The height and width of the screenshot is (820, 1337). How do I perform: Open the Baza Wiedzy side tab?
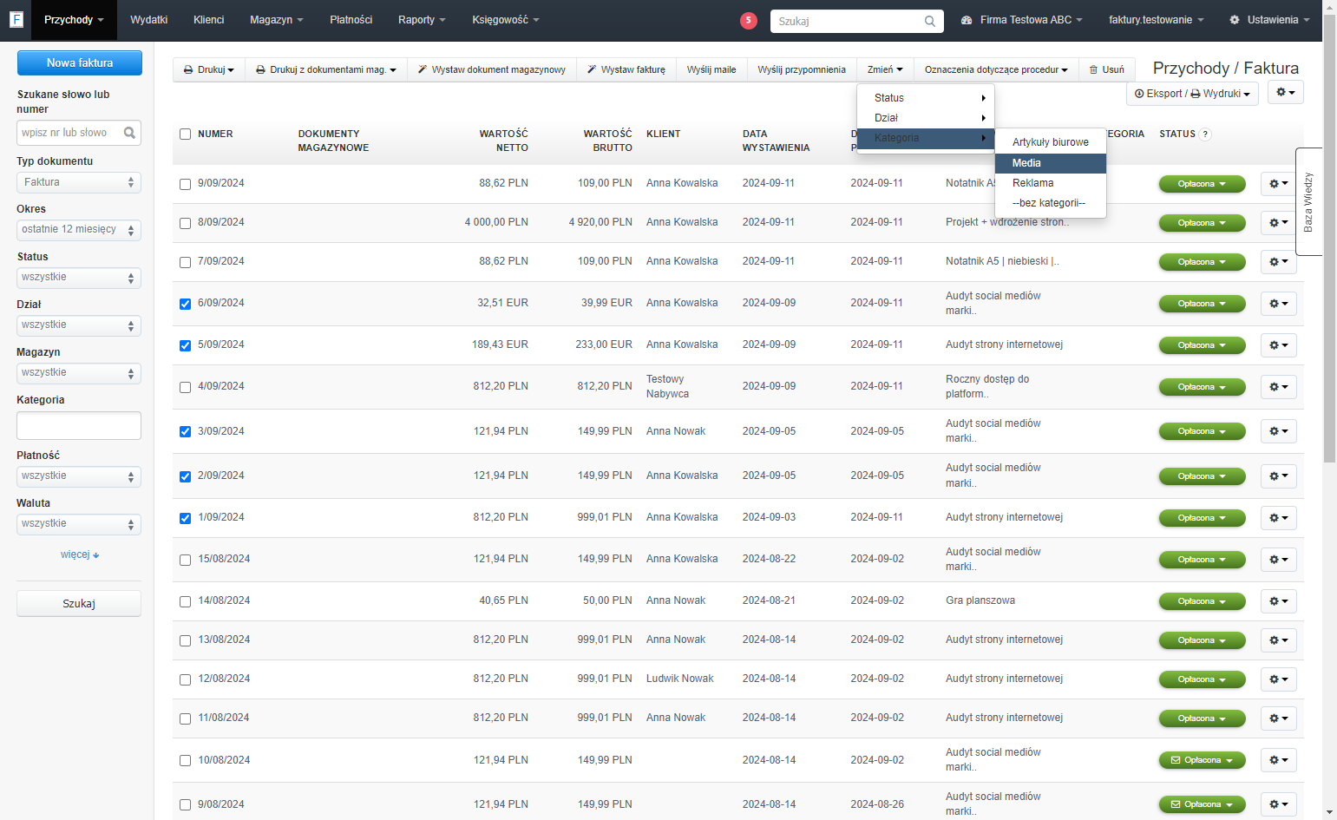pos(1308,202)
